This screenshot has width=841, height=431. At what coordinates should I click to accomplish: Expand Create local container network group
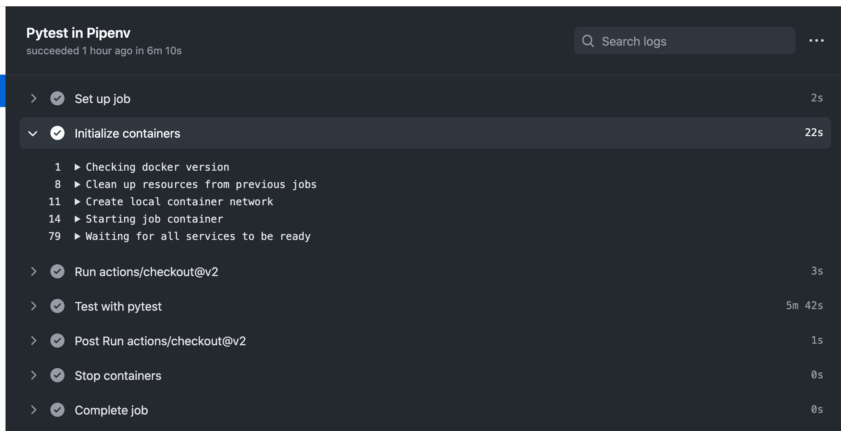pos(77,202)
